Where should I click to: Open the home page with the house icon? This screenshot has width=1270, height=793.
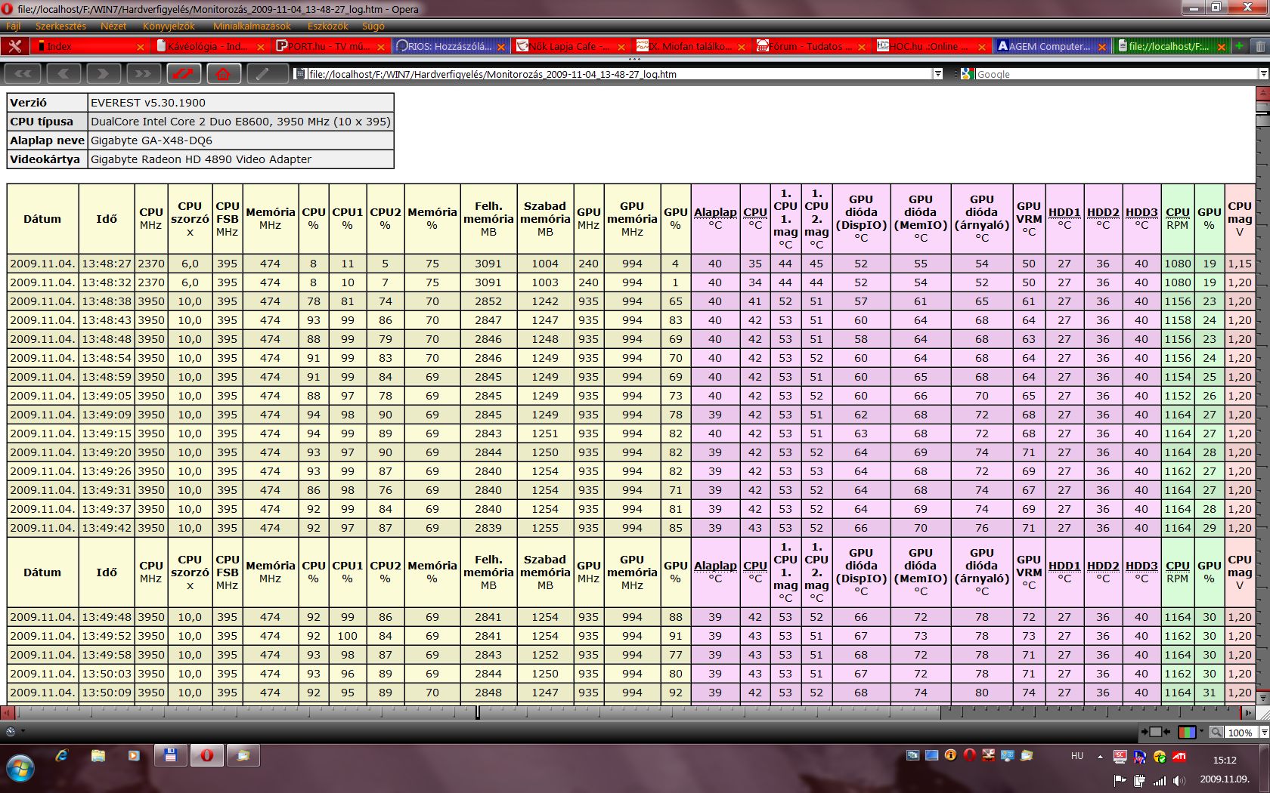tap(223, 74)
